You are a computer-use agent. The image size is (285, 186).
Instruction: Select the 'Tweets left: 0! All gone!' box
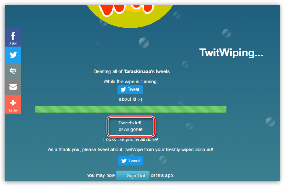click(x=131, y=126)
